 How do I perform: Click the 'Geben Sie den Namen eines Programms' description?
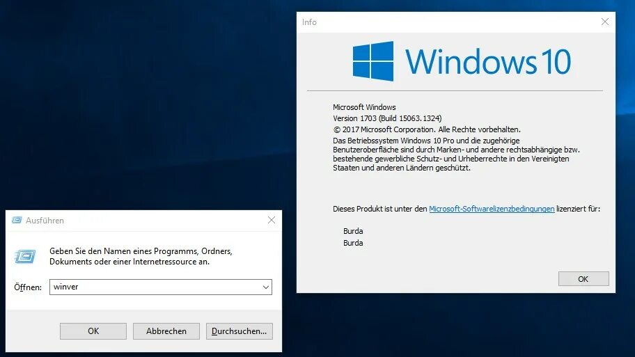(141, 256)
